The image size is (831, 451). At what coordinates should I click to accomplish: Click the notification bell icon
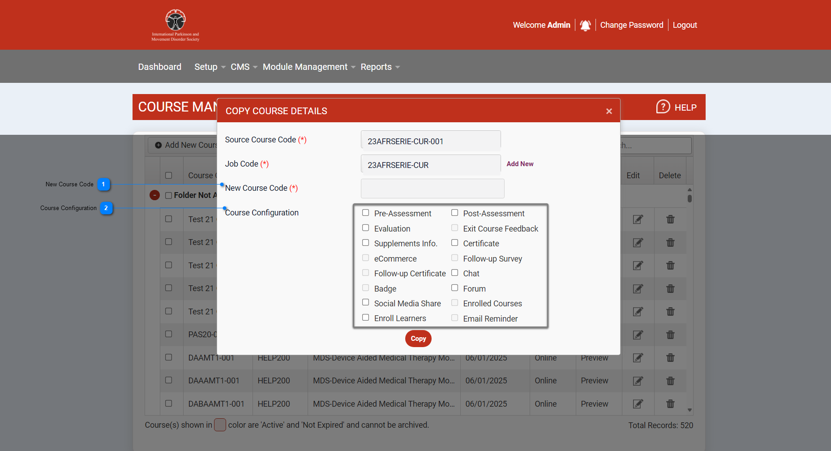pyautogui.click(x=585, y=25)
